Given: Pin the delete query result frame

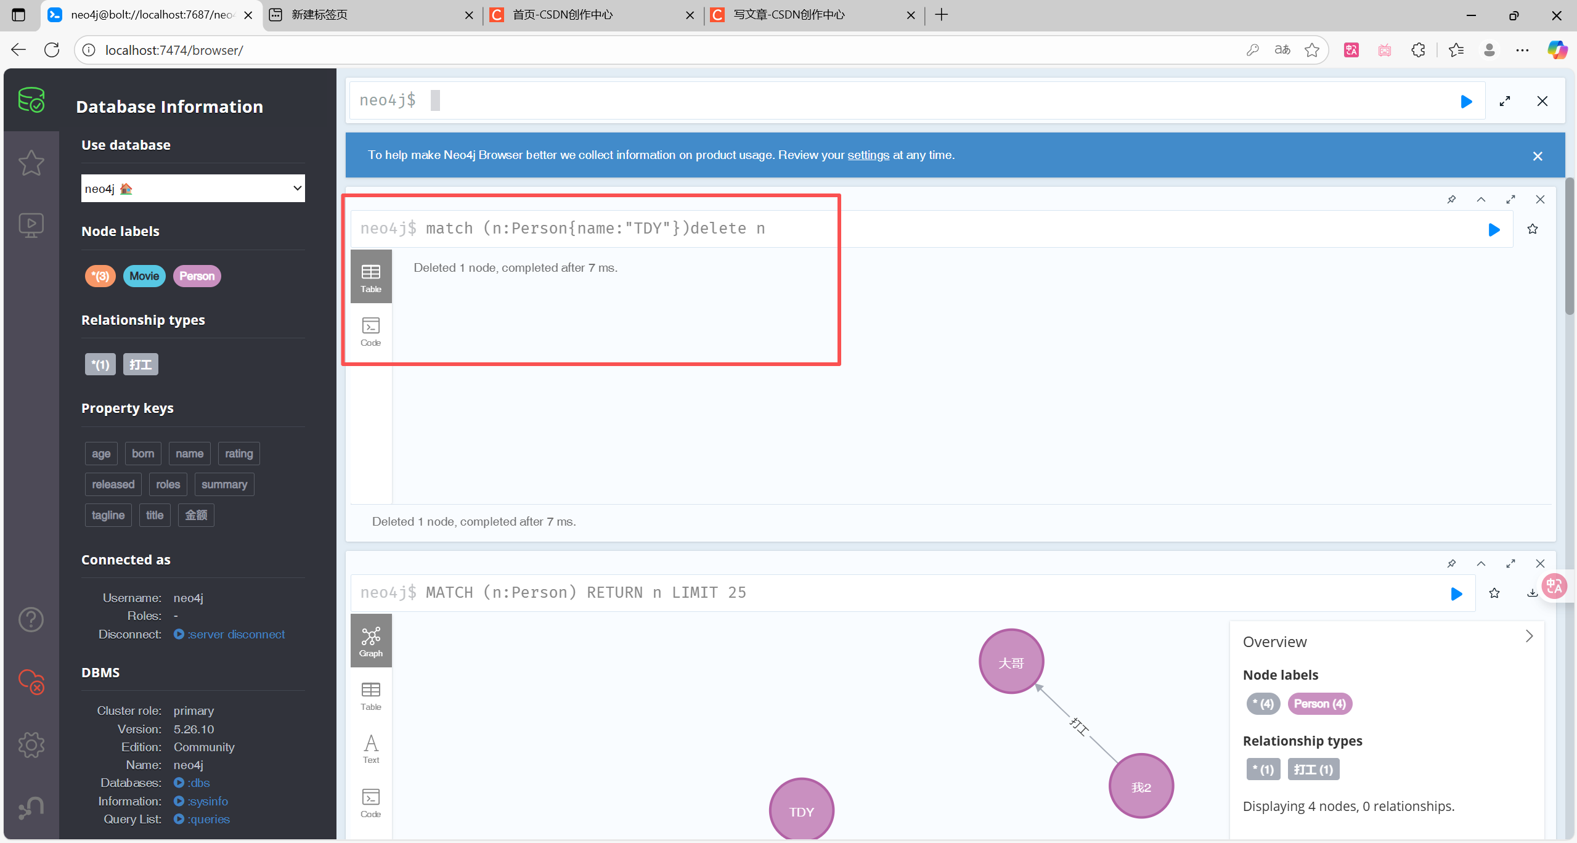Looking at the screenshot, I should click(x=1451, y=200).
